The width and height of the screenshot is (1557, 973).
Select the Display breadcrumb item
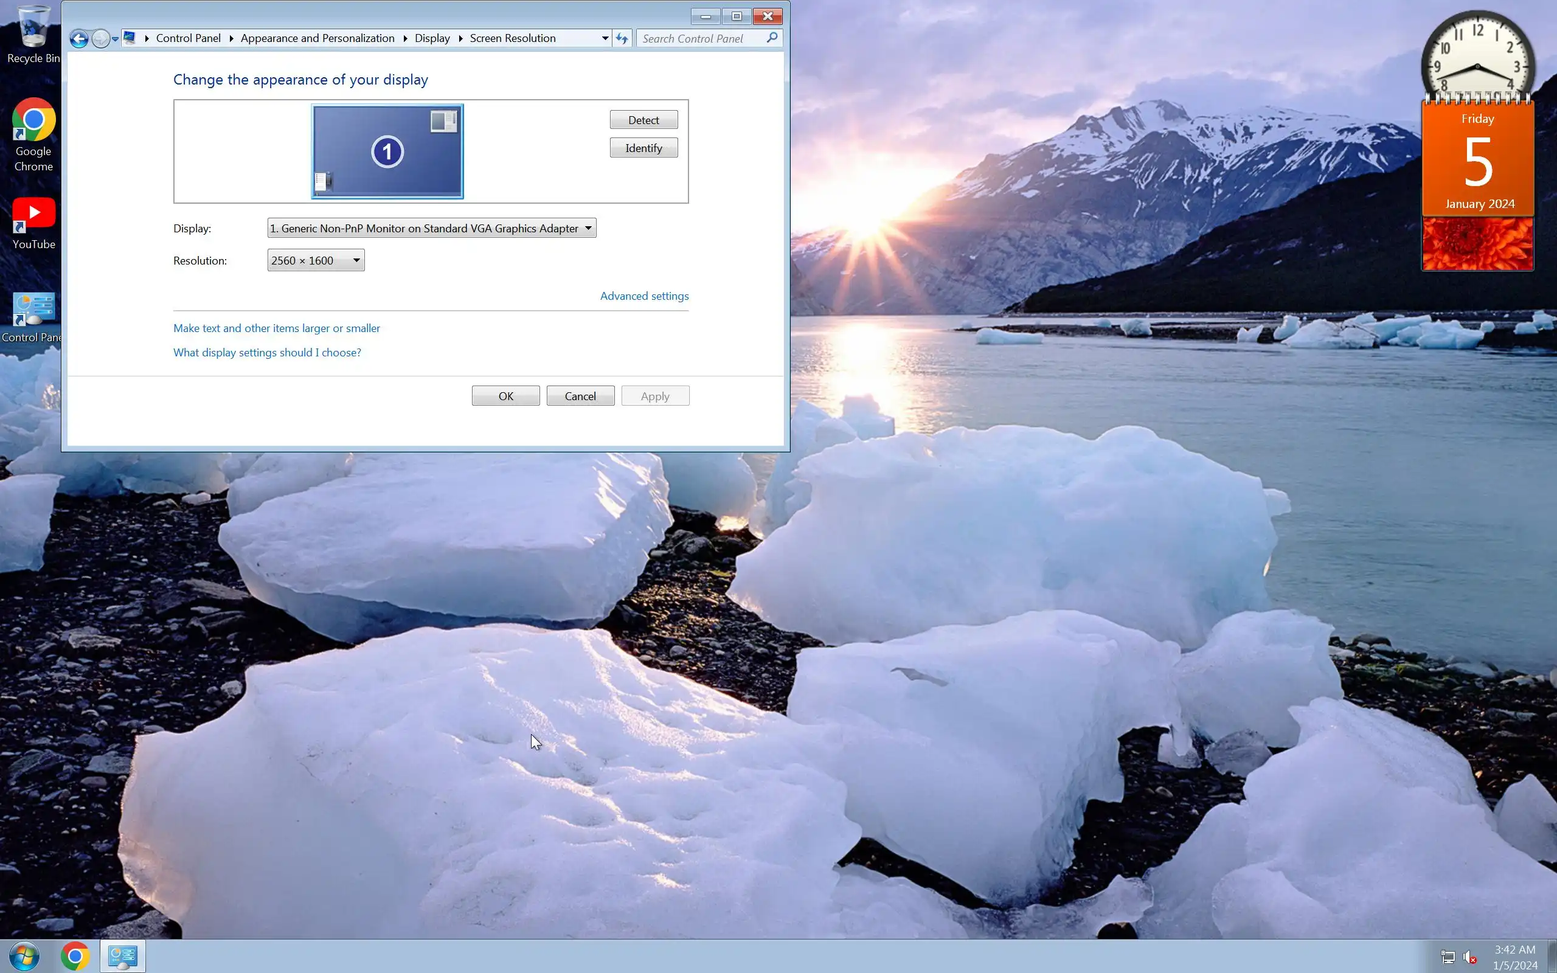point(432,38)
